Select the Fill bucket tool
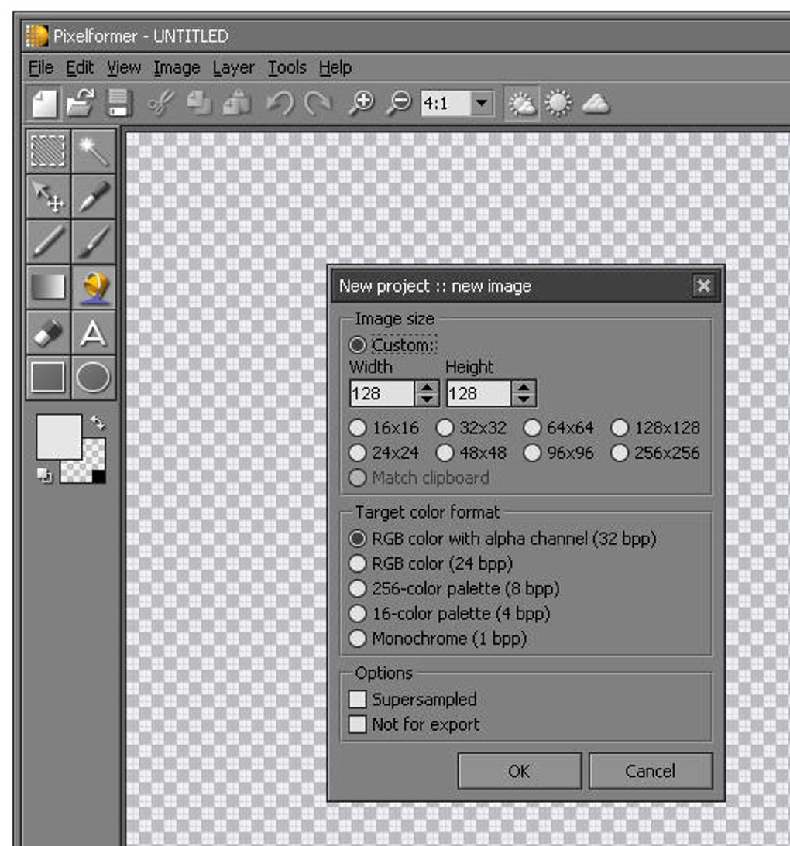This screenshot has width=790, height=846. [94, 286]
